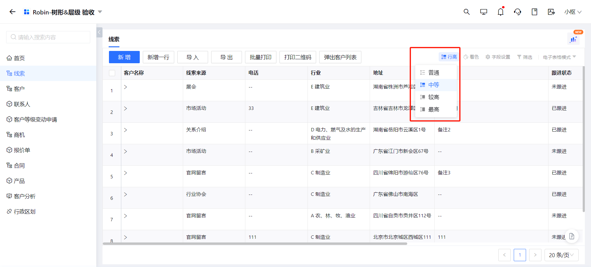Screen dimensions: 591x267
Task: Open the customer service headset icon
Action: click(x=517, y=12)
